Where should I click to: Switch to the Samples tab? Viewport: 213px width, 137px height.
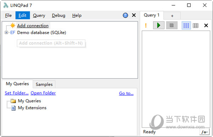[44, 84]
